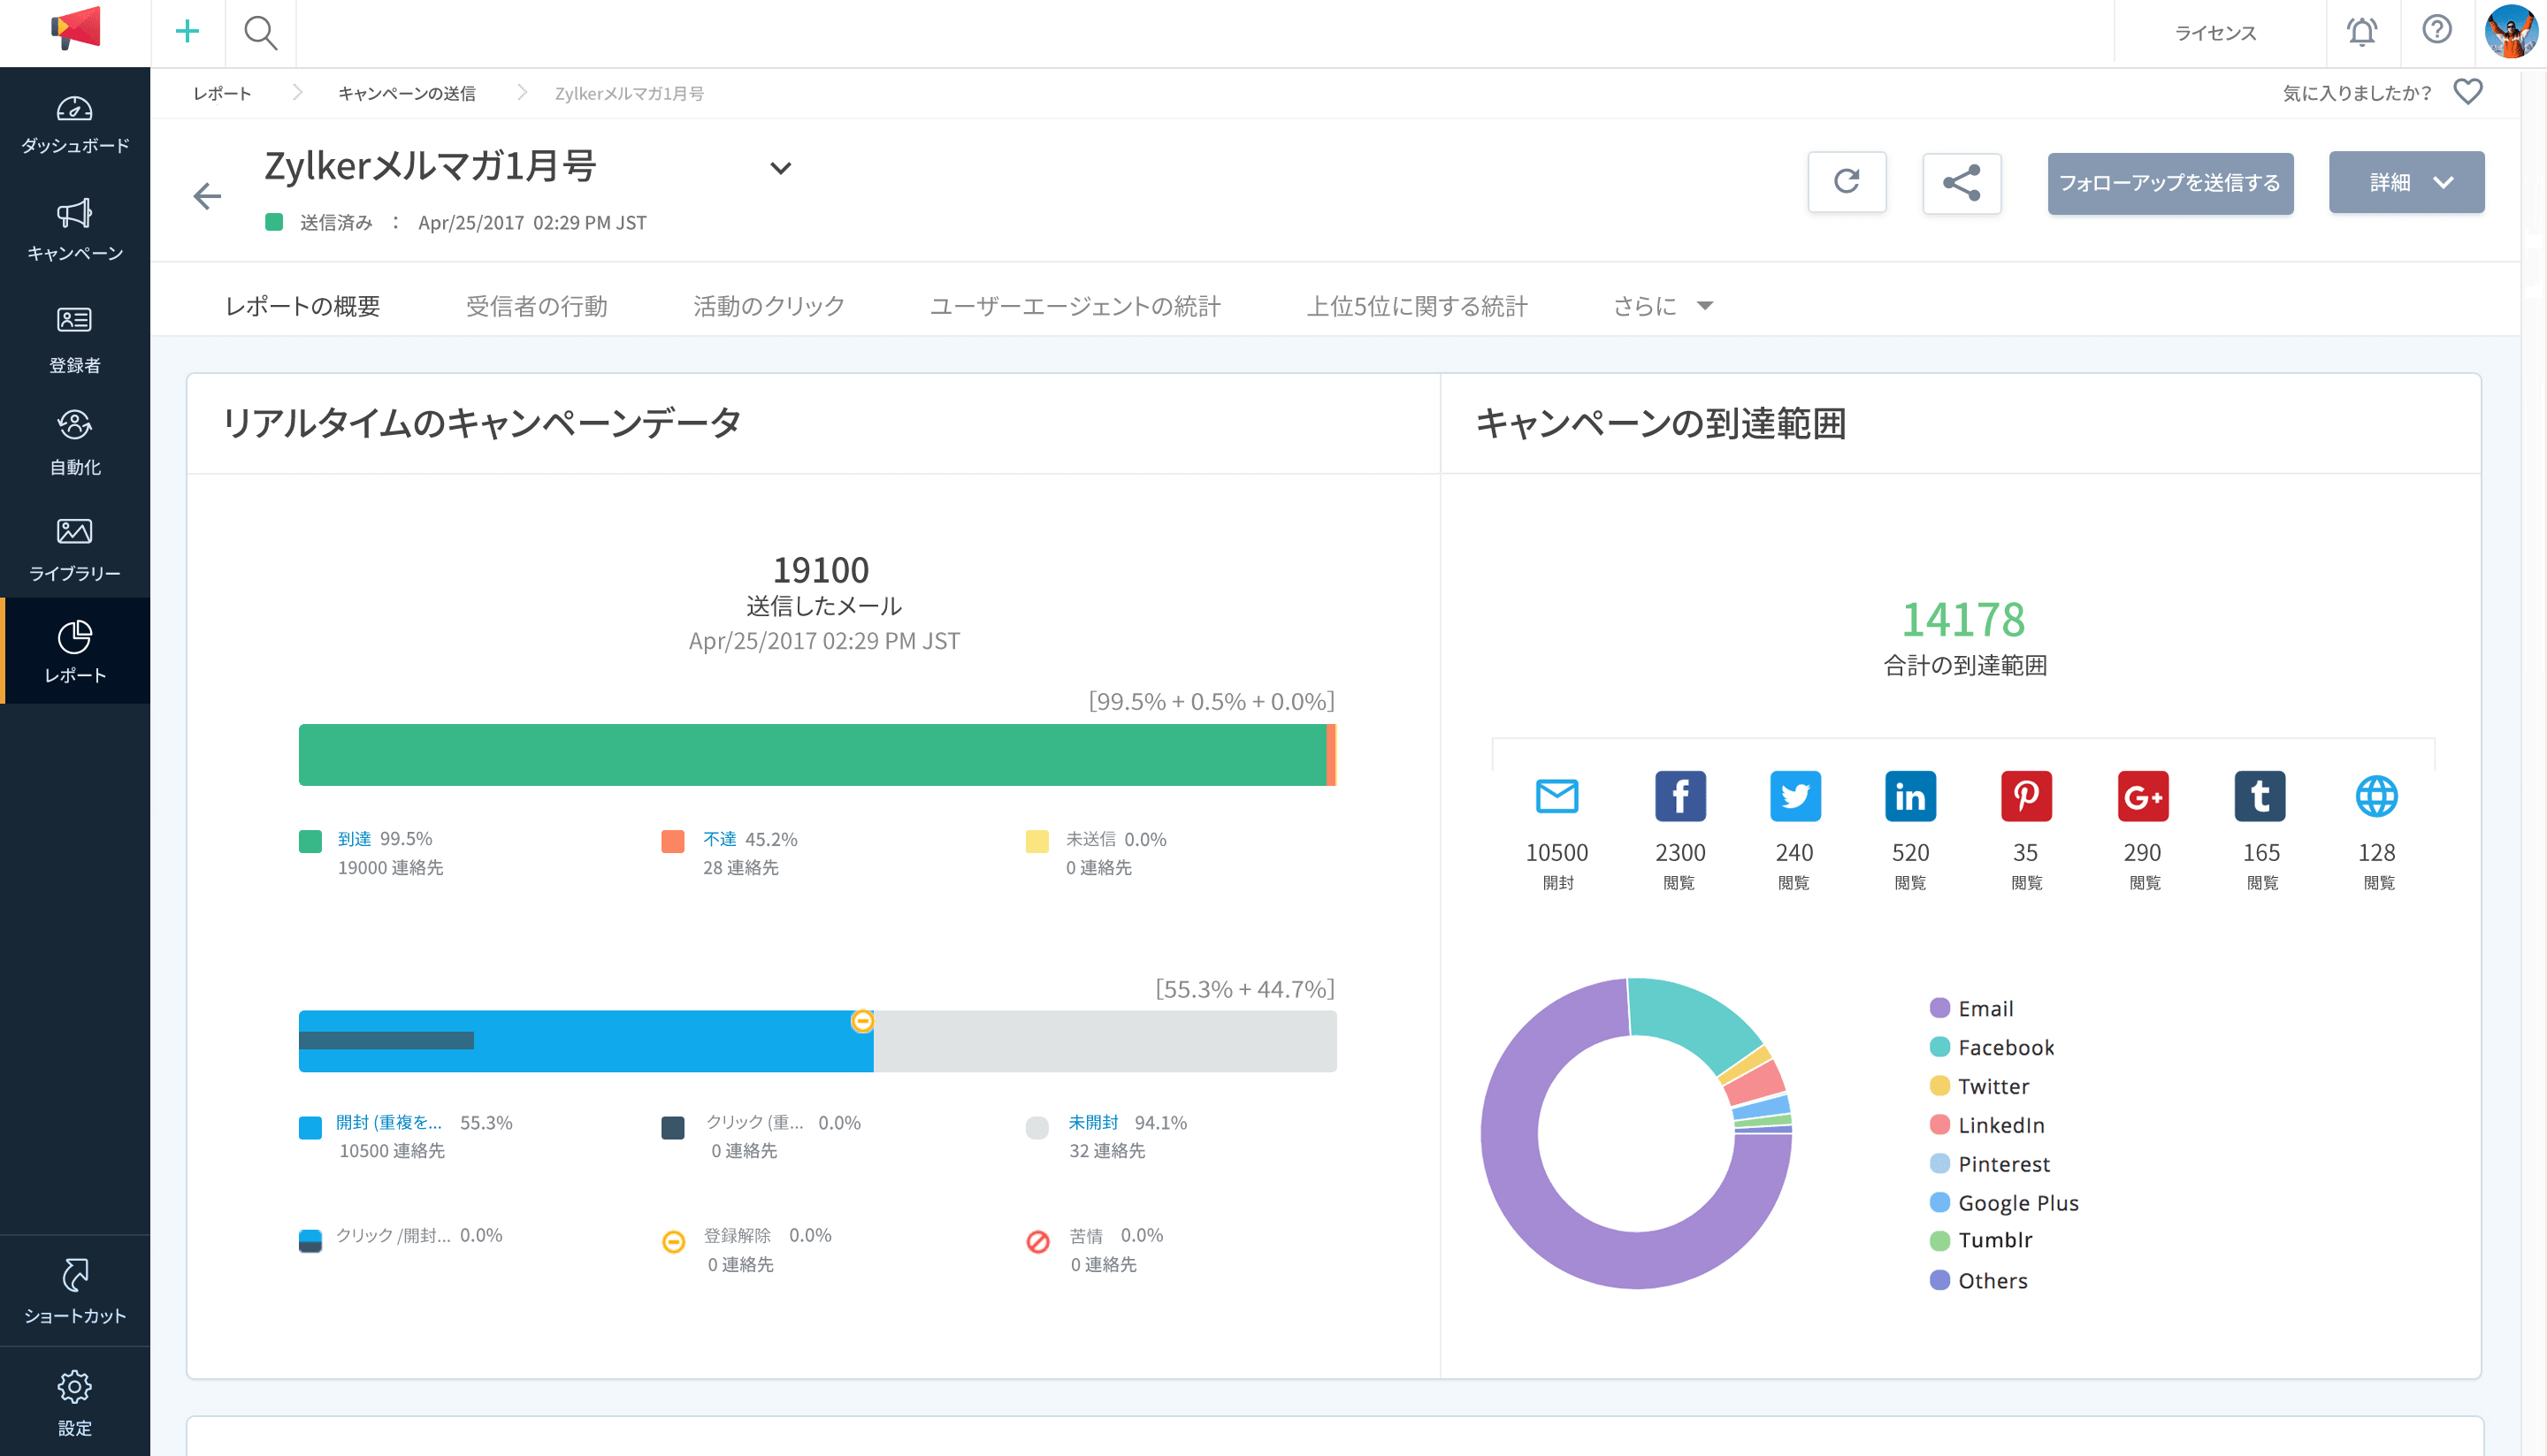Click the heart favorite icon
The width and height of the screenshot is (2547, 1456).
(x=2468, y=92)
